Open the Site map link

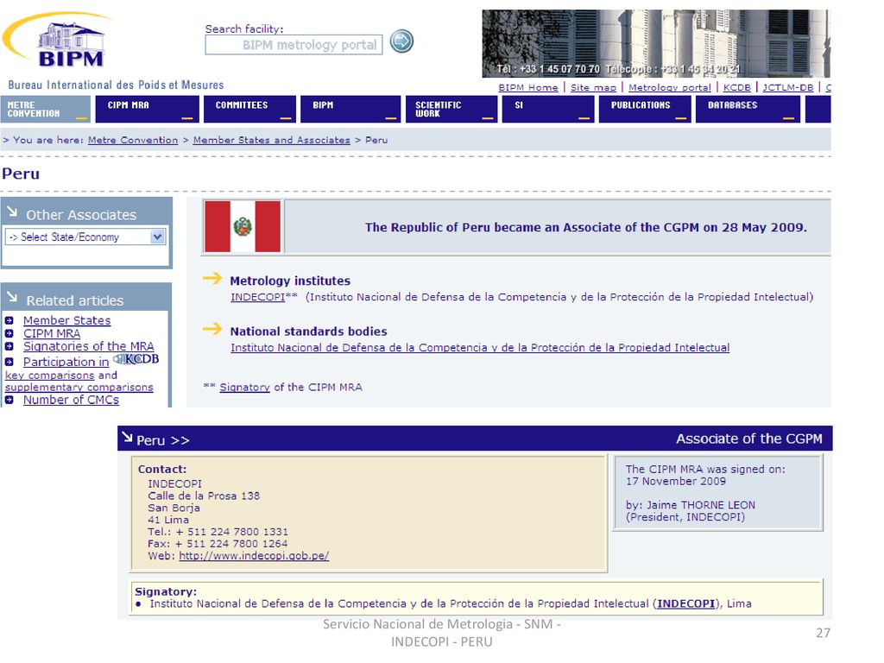pos(594,87)
